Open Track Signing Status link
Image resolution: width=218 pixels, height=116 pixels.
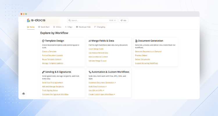50,90
